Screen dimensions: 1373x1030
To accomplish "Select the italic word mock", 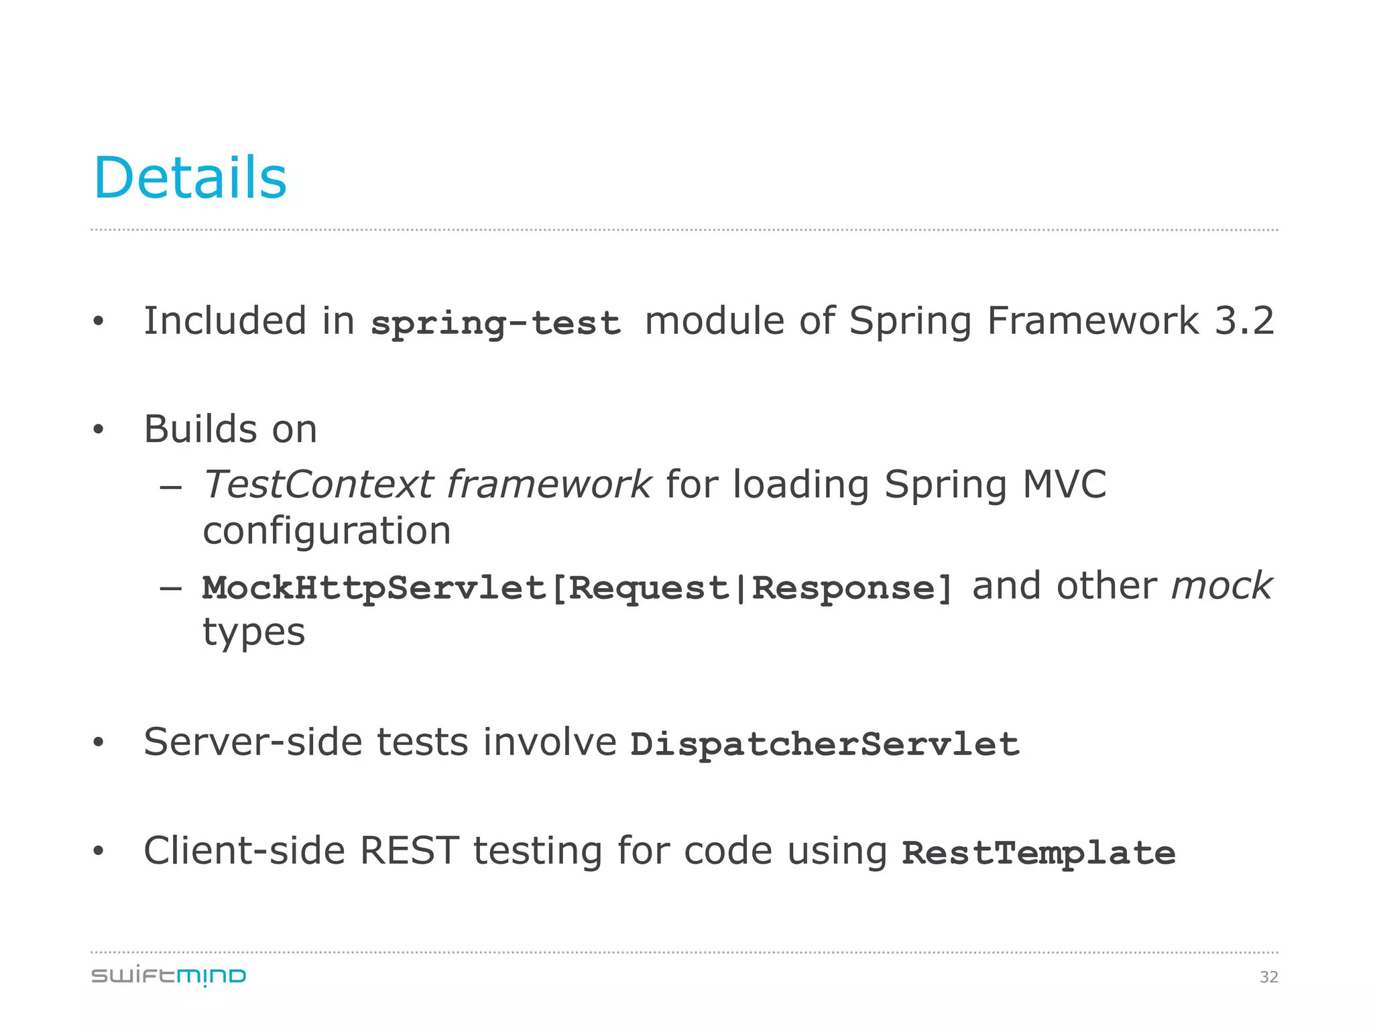I will click(1221, 586).
